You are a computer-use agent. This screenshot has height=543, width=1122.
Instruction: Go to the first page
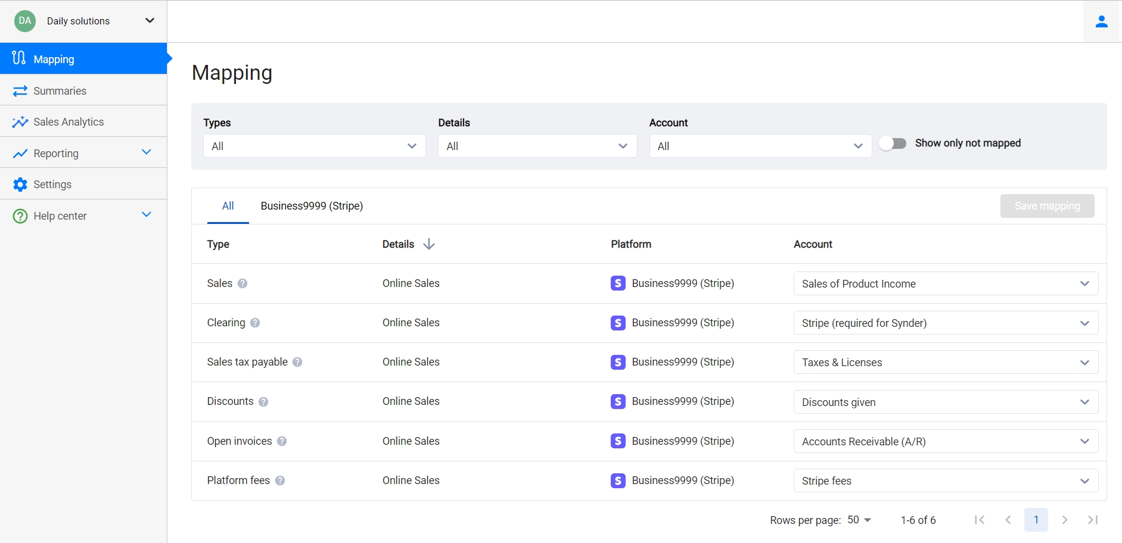(x=980, y=520)
